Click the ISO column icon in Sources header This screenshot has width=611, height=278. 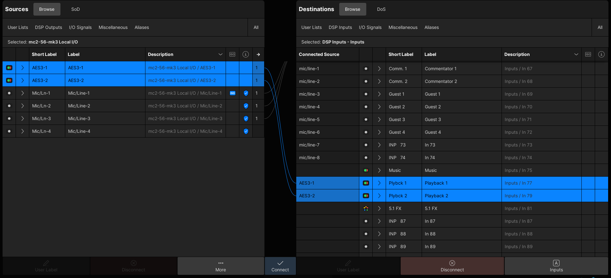point(232,54)
